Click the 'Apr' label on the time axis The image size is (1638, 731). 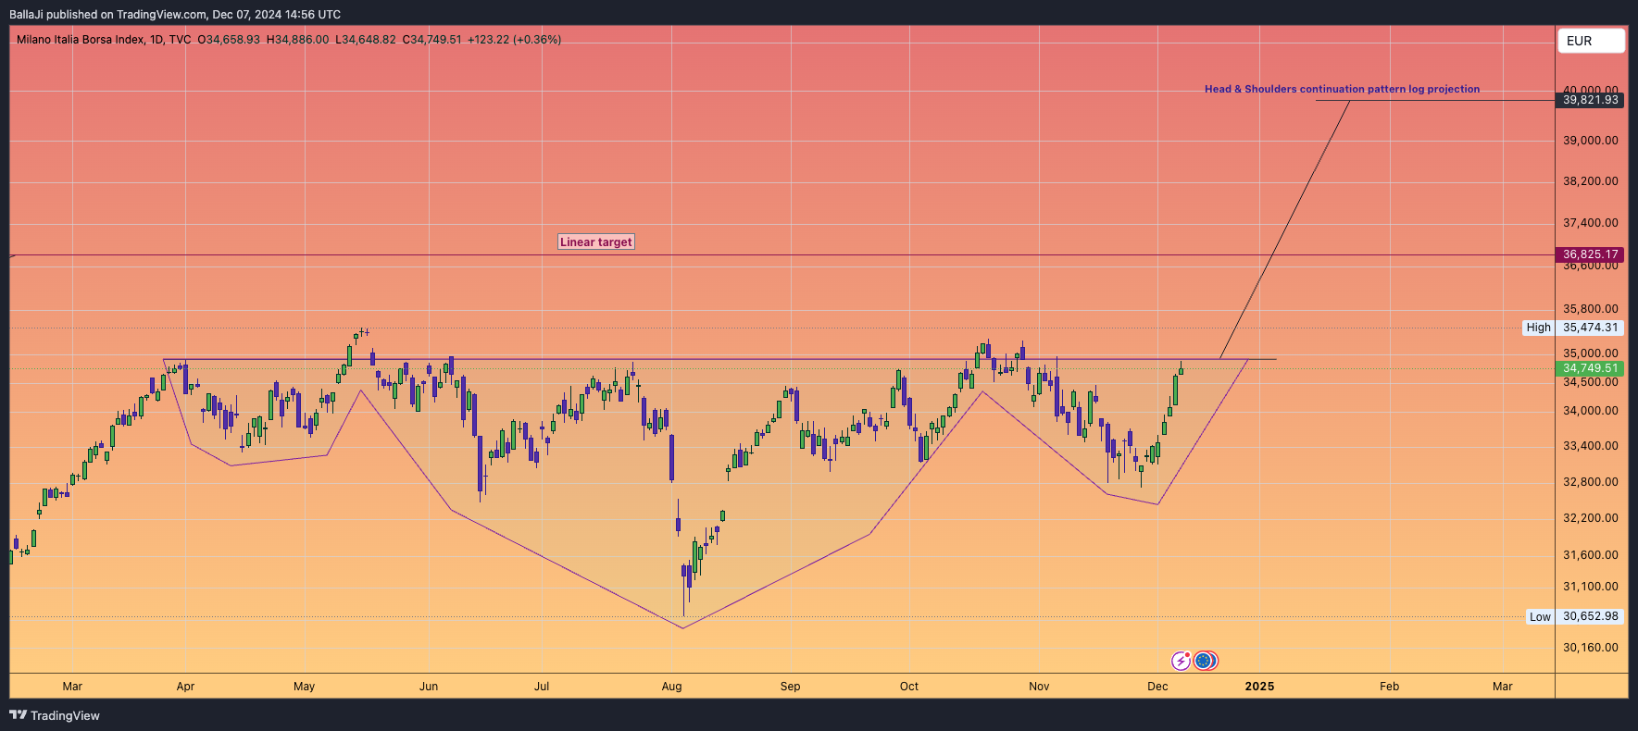[x=185, y=687]
